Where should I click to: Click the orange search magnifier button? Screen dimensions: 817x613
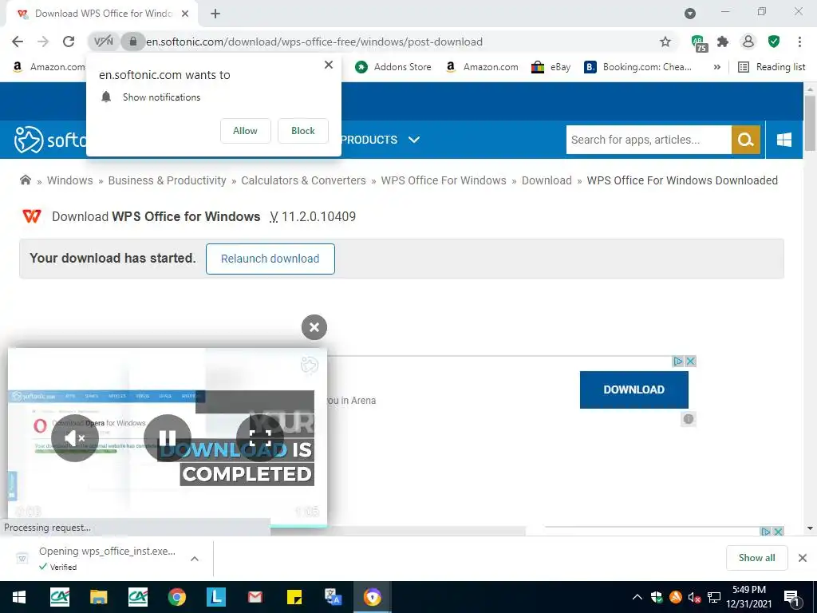point(746,140)
